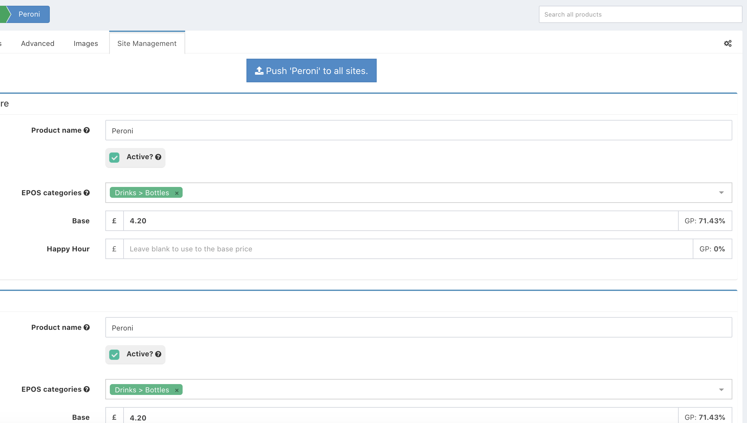Click help icon beside second Product name
The height and width of the screenshot is (423, 747).
pyautogui.click(x=87, y=327)
